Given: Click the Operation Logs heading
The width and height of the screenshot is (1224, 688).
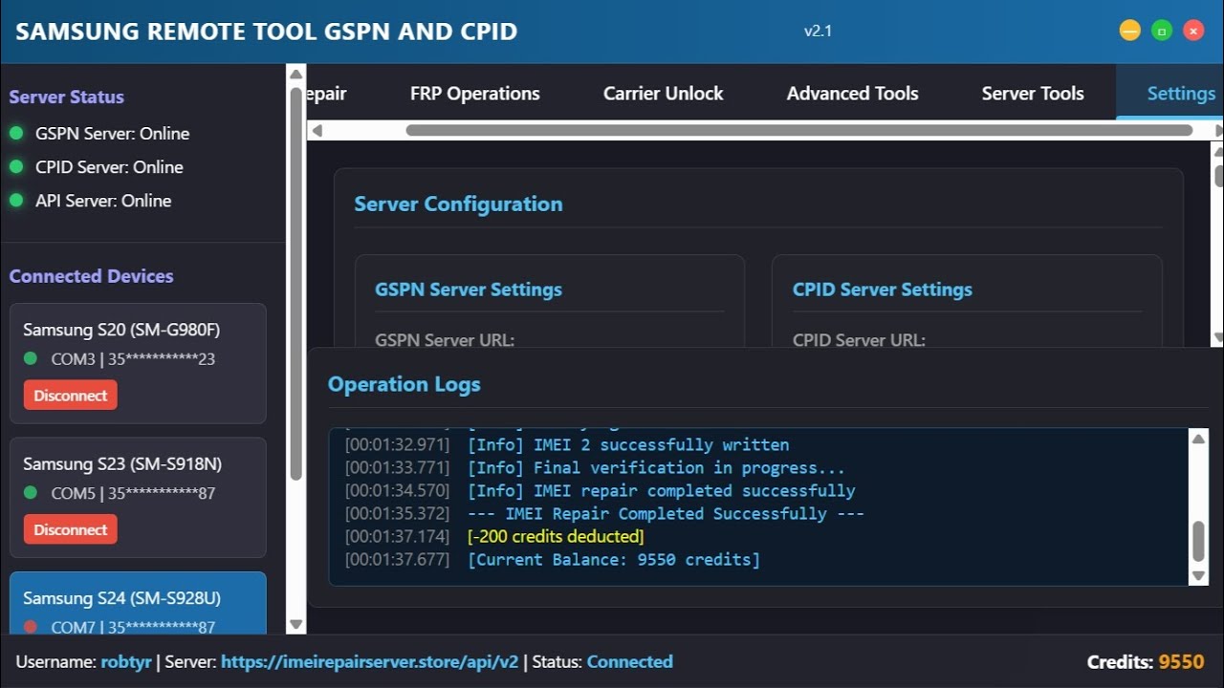Looking at the screenshot, I should coord(404,384).
